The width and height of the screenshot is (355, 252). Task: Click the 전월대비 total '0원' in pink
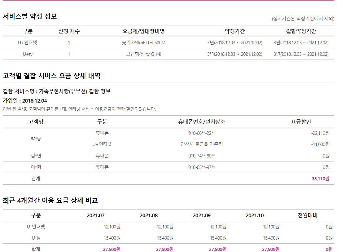(329, 249)
